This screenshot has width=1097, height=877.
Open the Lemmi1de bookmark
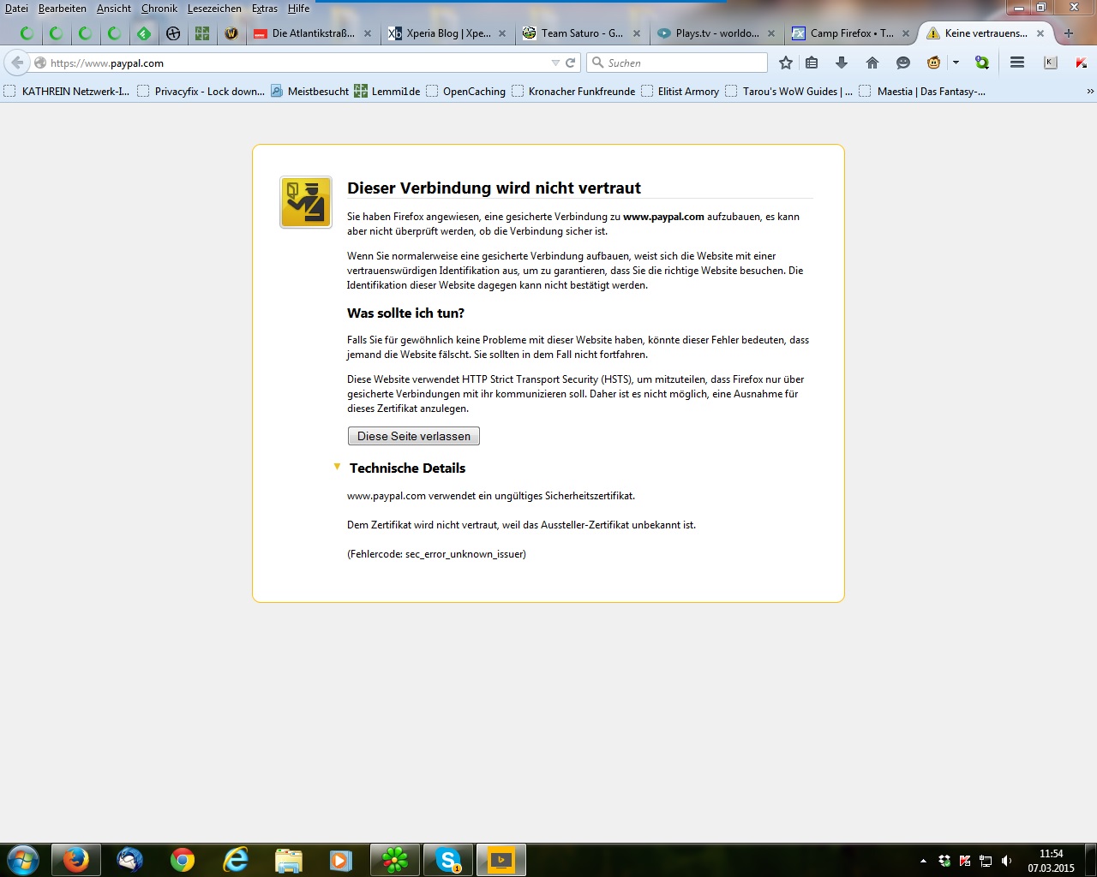[387, 91]
